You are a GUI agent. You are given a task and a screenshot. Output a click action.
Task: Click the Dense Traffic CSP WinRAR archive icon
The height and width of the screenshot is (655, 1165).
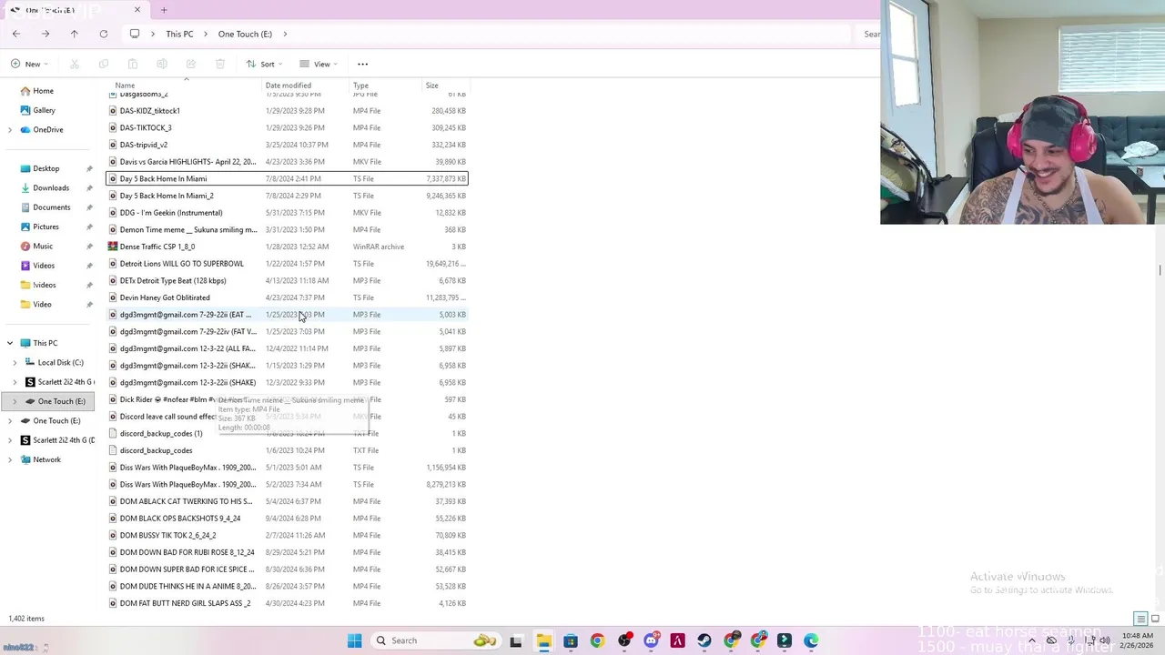[x=113, y=247]
